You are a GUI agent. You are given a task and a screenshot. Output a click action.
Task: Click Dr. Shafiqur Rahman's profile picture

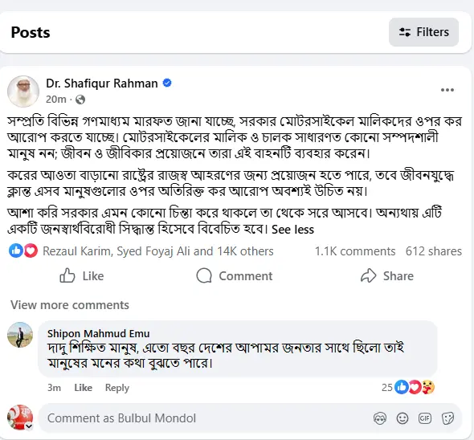coord(23,92)
